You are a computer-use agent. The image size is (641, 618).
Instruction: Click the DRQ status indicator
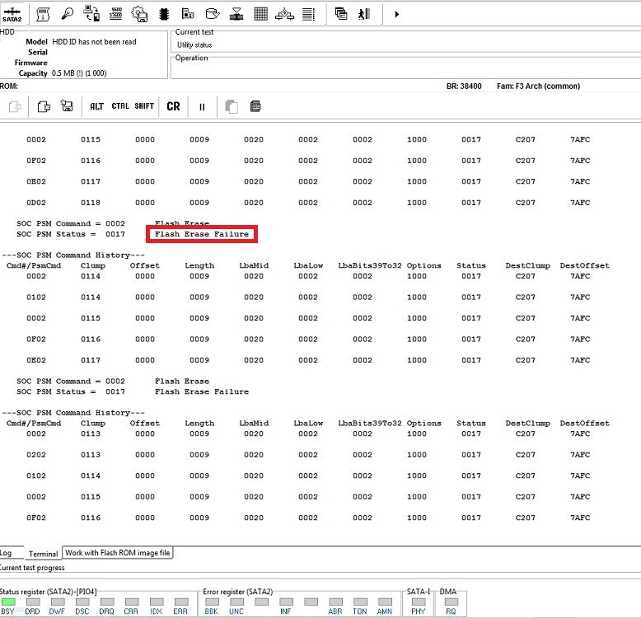pyautogui.click(x=107, y=602)
